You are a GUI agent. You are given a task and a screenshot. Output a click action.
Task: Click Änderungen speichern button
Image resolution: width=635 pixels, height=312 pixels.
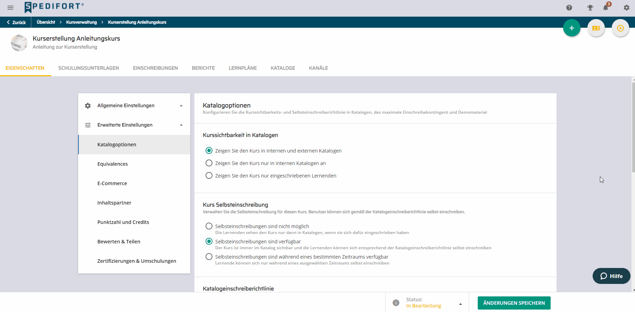point(514,303)
